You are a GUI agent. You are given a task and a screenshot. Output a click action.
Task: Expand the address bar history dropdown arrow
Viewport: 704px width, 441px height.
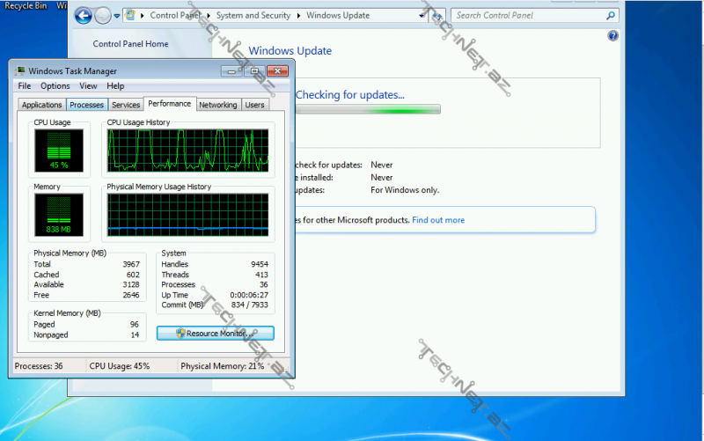click(422, 16)
